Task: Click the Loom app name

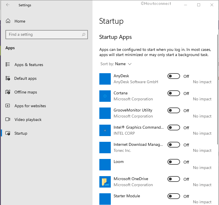Action: coord(119,162)
